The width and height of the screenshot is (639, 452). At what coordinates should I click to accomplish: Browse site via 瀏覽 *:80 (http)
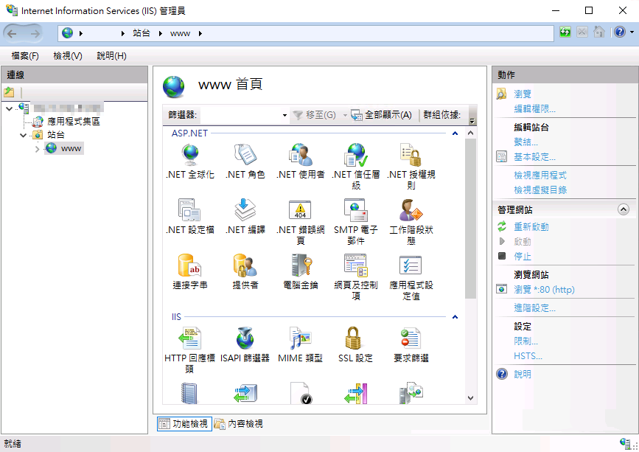click(x=544, y=289)
